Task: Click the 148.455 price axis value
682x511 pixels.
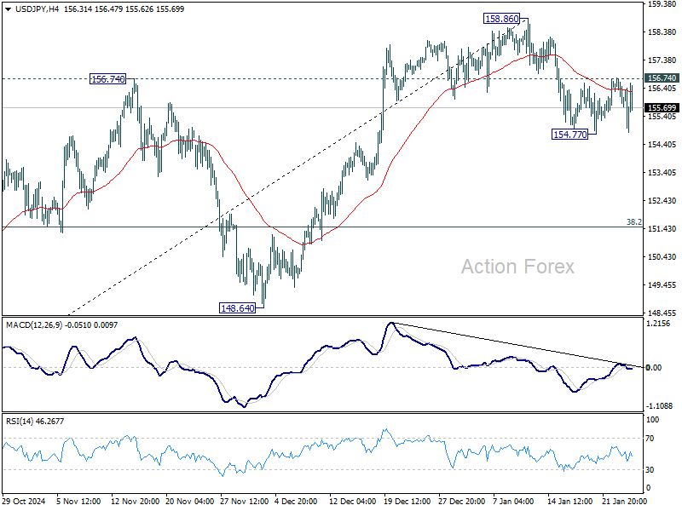Action: click(x=662, y=313)
